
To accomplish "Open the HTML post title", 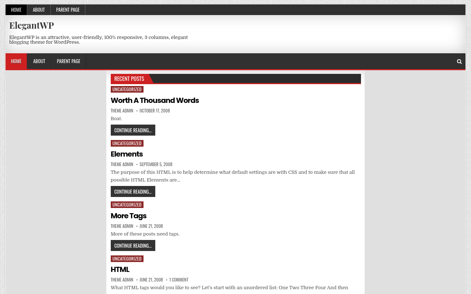I will pos(120,269).
